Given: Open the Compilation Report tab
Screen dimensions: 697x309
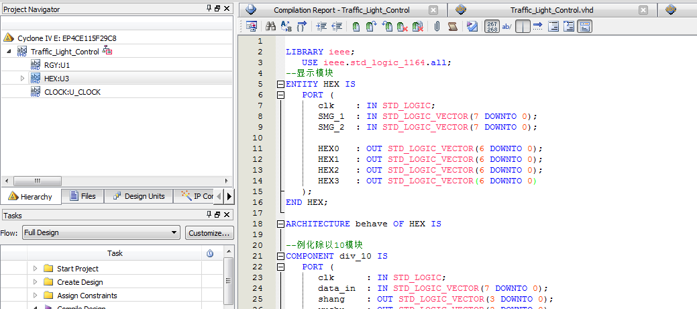Looking at the screenshot, I should (x=341, y=10).
